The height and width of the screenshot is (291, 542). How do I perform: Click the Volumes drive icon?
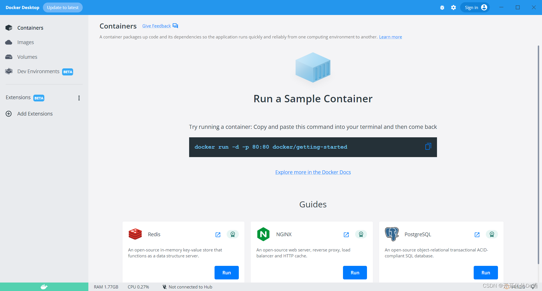[x=9, y=57]
